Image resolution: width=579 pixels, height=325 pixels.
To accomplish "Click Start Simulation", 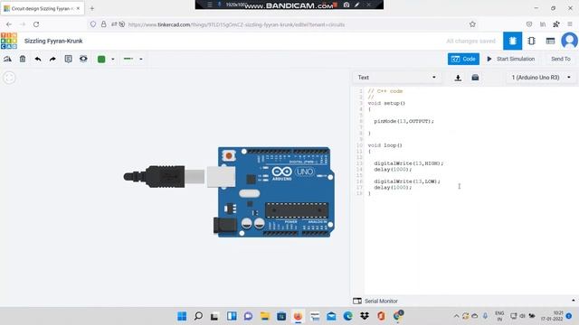I will pos(510,59).
